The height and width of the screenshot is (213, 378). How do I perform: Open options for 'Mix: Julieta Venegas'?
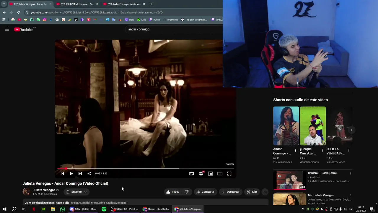click(x=351, y=196)
